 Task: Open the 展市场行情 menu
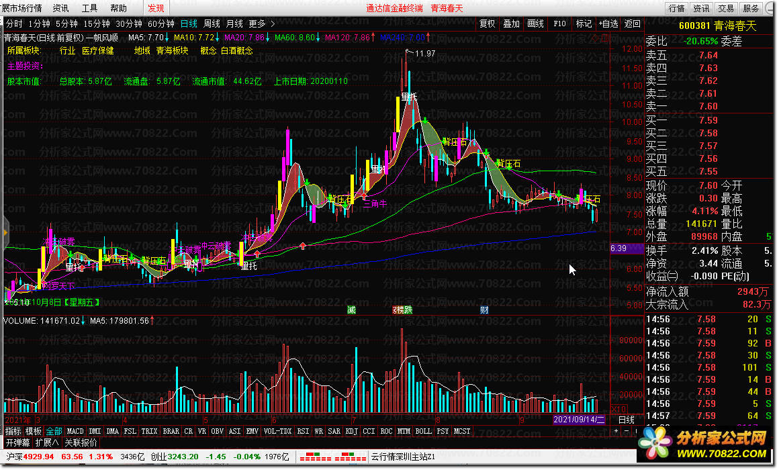[22, 8]
